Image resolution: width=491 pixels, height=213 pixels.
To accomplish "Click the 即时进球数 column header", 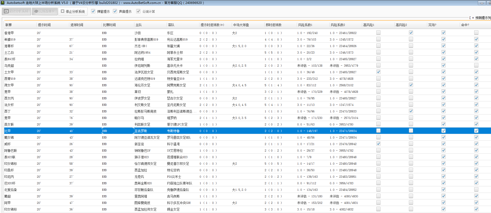I will tap(273, 25).
